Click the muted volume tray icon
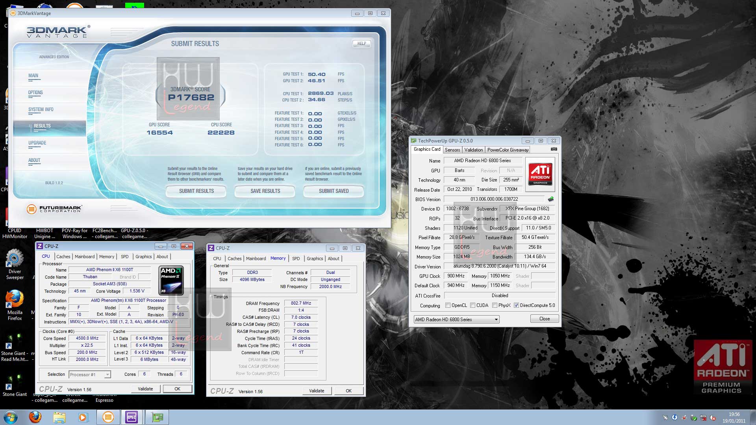The height and width of the screenshot is (425, 756). (713, 418)
